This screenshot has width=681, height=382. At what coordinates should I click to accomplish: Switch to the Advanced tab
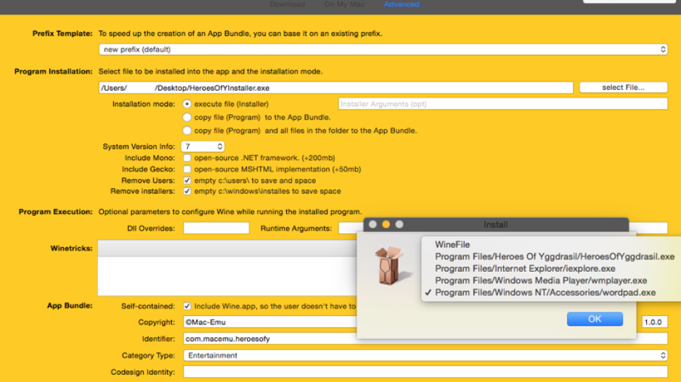click(401, 4)
